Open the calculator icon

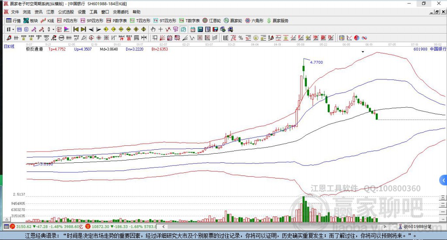tap(200, 29)
